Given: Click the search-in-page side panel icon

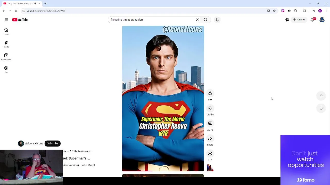Looking at the screenshot, I should pos(304,11).
